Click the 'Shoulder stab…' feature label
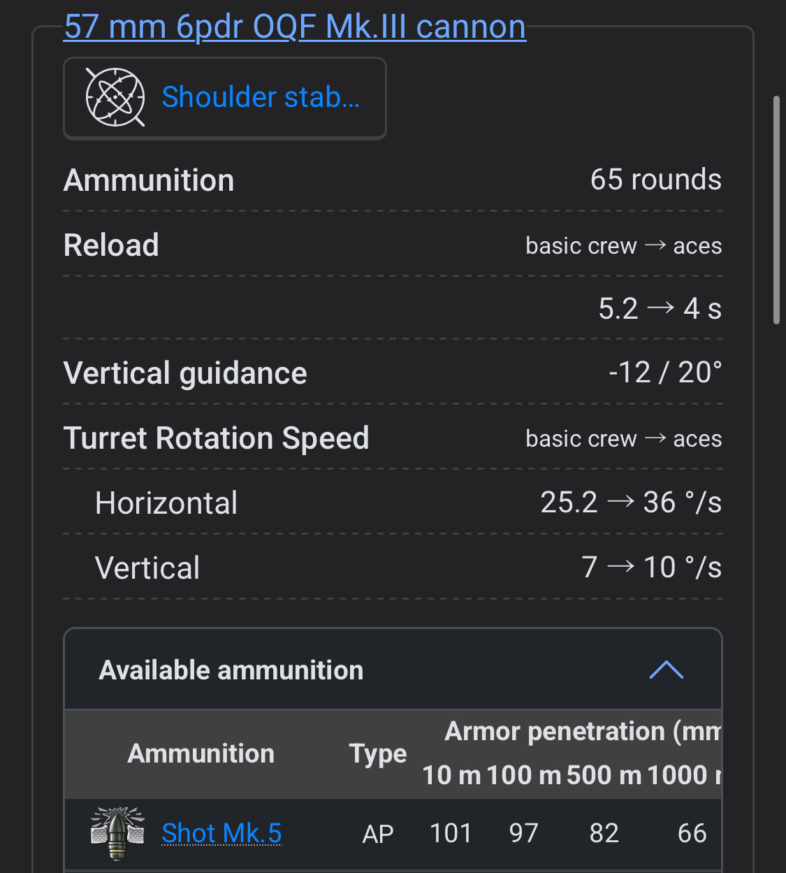786x873 pixels. tap(261, 97)
